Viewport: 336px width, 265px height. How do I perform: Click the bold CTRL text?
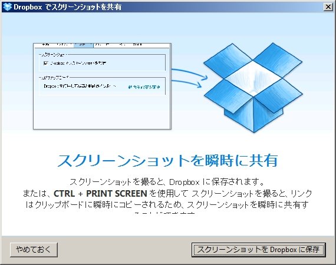pos(64,194)
